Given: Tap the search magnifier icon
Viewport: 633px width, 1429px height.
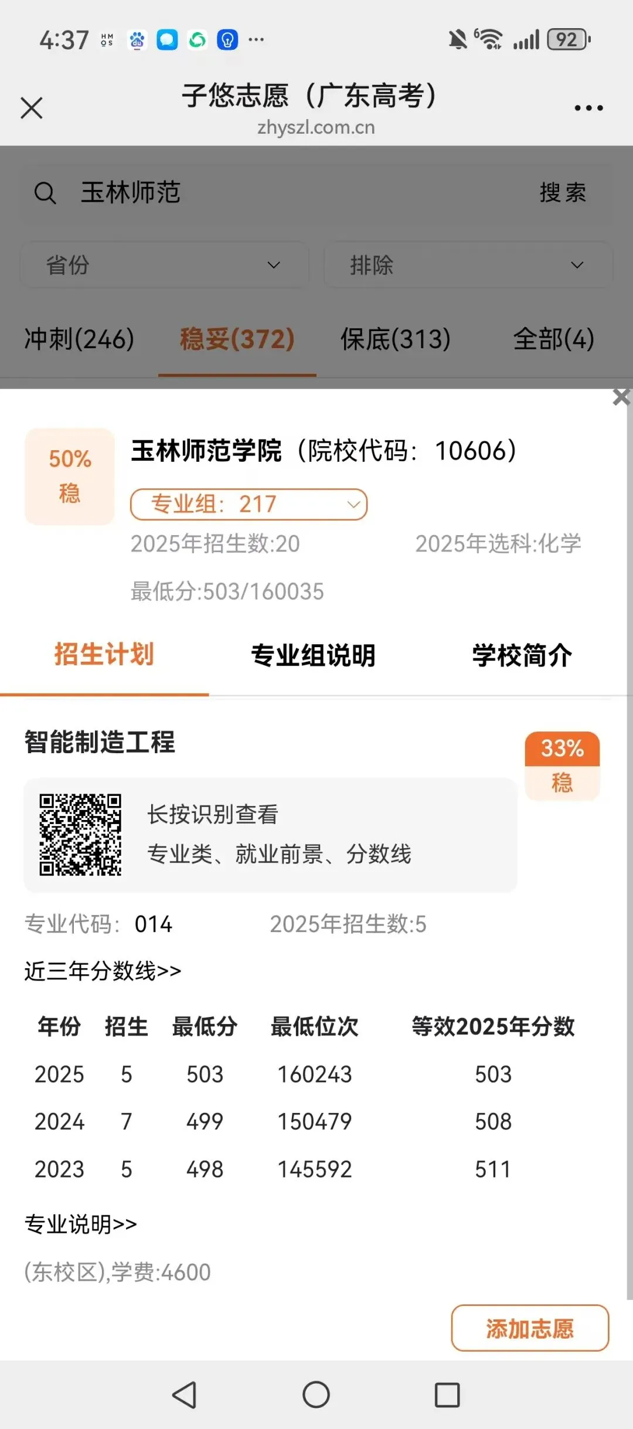Looking at the screenshot, I should point(45,192).
